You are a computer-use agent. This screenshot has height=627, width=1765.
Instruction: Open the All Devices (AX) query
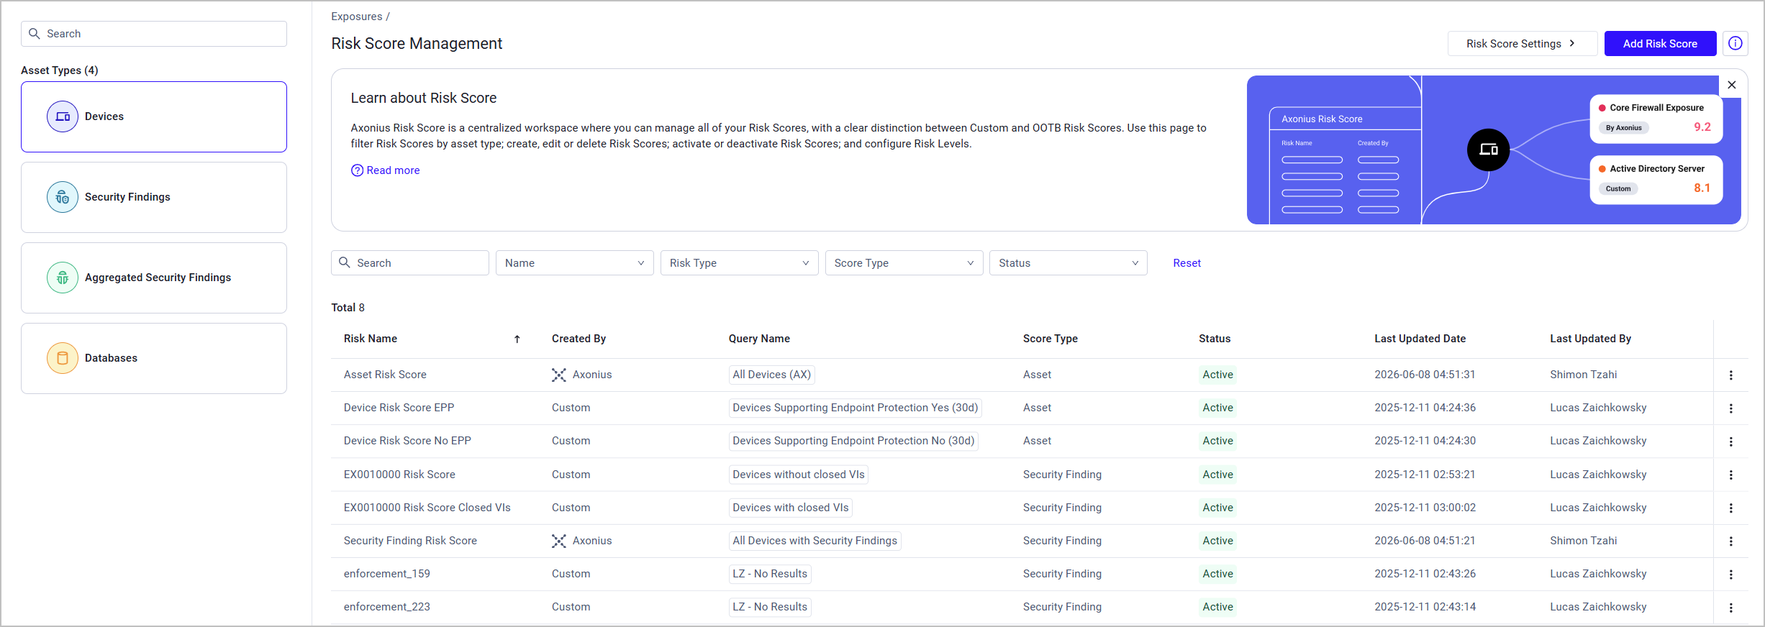(771, 375)
